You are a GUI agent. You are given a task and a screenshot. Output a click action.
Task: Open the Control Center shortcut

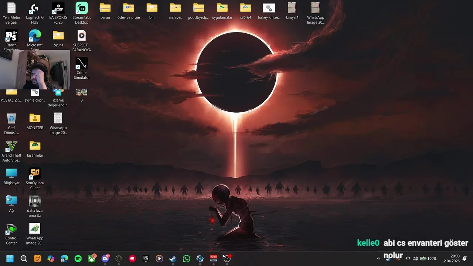pos(11,234)
